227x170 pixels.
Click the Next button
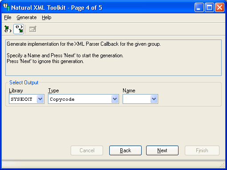point(162,150)
